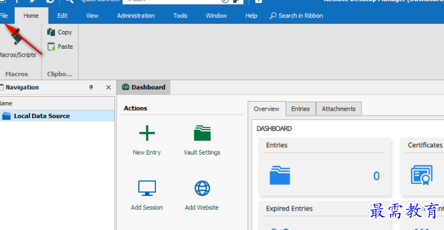Click the Paste label in the ribbon
Image resolution: width=444 pixels, height=230 pixels.
click(65, 46)
